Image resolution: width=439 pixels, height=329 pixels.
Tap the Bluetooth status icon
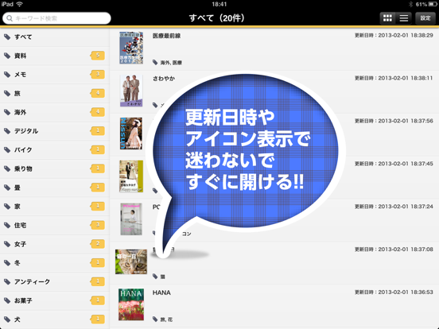coord(410,4)
